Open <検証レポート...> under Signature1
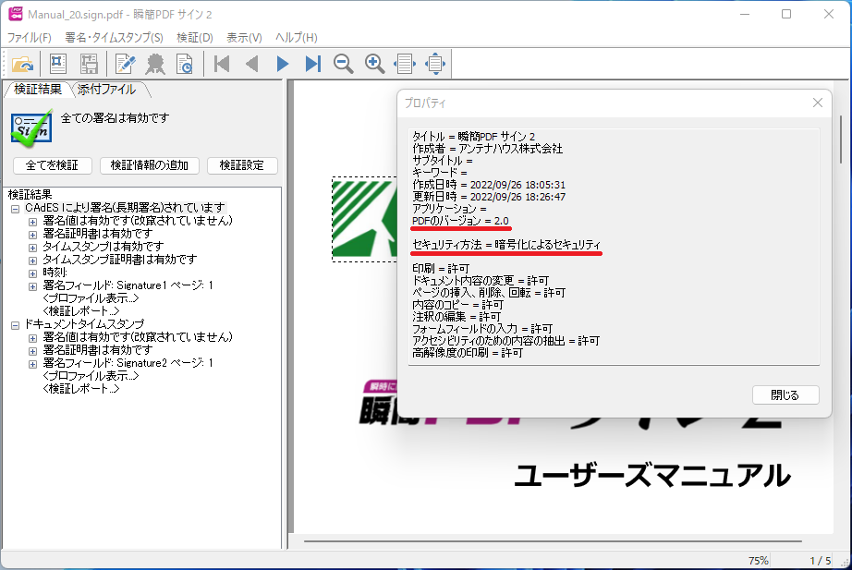The width and height of the screenshot is (852, 570). coord(81,311)
